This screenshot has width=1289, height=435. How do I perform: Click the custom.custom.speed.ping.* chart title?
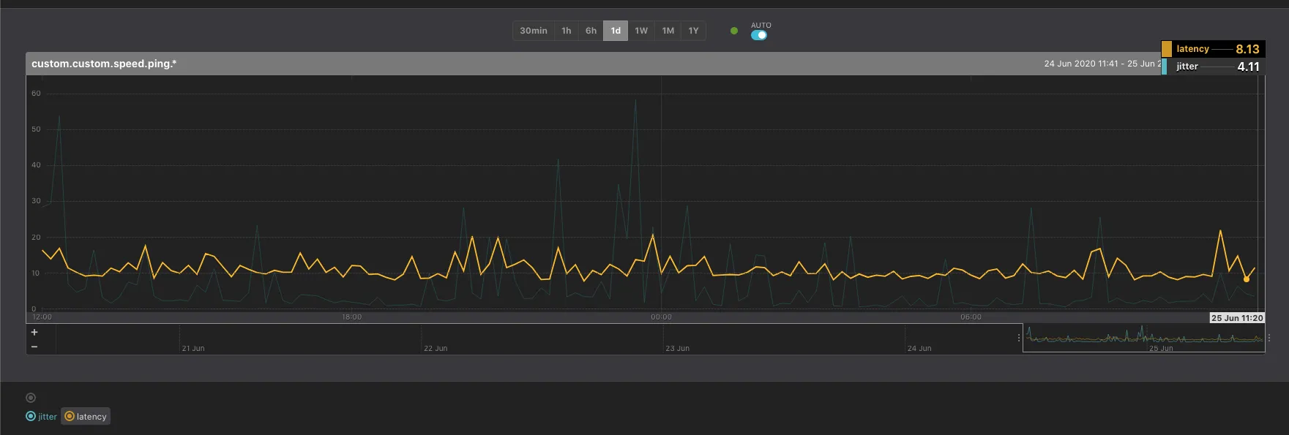[x=104, y=64]
